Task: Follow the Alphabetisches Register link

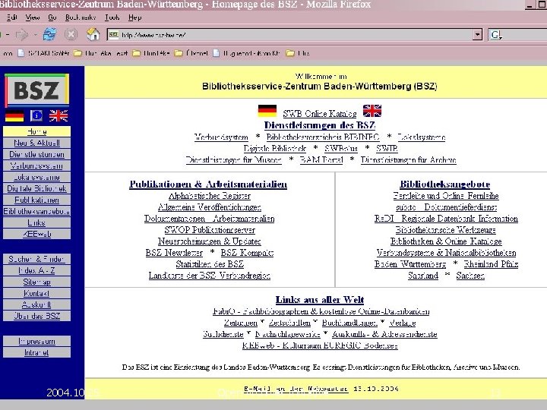Action: point(210,196)
